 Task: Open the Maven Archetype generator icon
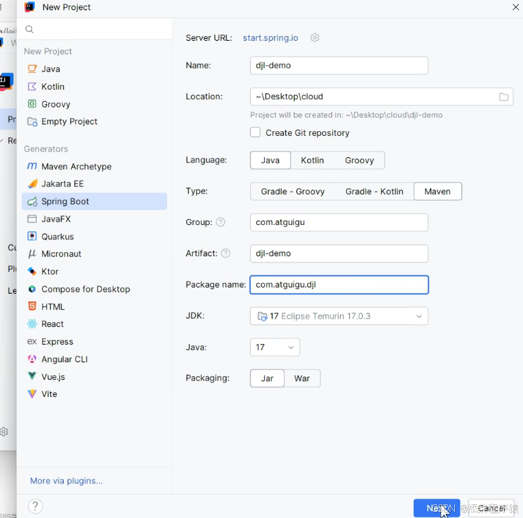pos(32,167)
